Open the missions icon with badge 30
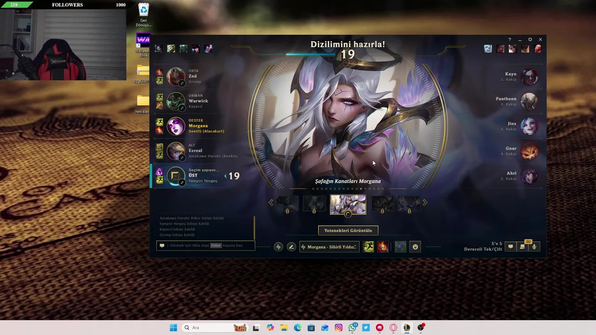This screenshot has width=596, height=335. [523, 246]
